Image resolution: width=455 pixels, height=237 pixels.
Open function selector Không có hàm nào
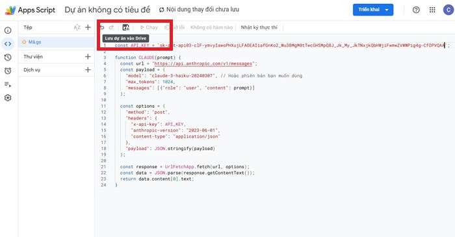click(211, 27)
